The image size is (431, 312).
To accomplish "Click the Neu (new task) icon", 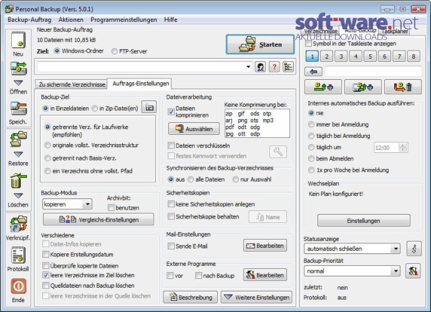I will click(x=18, y=40).
